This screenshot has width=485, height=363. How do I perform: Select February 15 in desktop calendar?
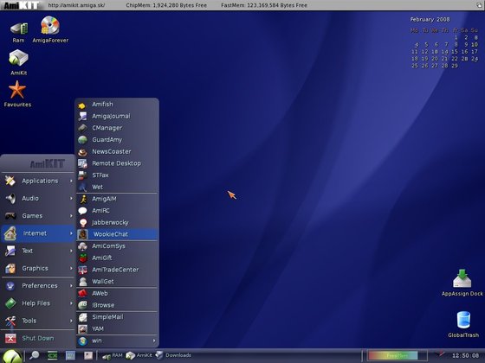tap(455, 52)
